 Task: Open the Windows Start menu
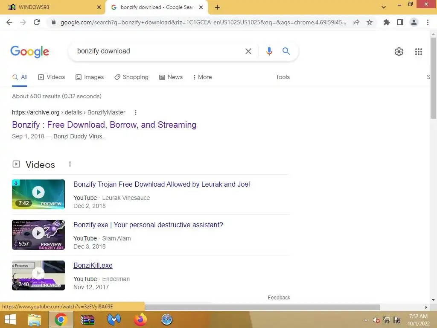[x=10, y=319]
